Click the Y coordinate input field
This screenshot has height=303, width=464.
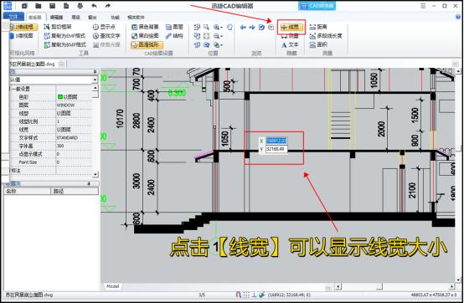pyautogui.click(x=276, y=149)
